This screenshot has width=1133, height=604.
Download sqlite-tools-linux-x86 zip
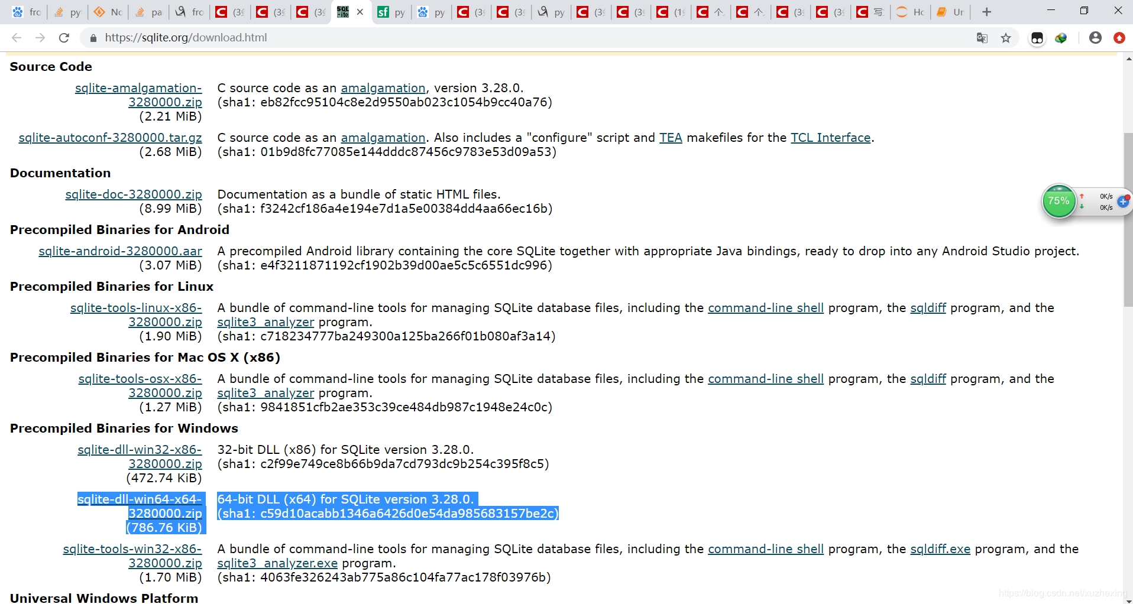pyautogui.click(x=136, y=315)
